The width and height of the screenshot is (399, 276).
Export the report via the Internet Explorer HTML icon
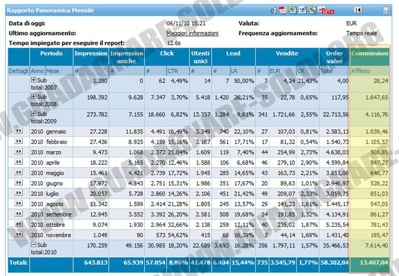click(273, 10)
